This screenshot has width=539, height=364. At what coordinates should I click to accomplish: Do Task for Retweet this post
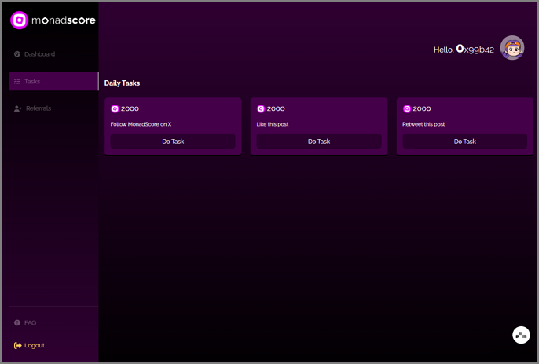pos(465,142)
